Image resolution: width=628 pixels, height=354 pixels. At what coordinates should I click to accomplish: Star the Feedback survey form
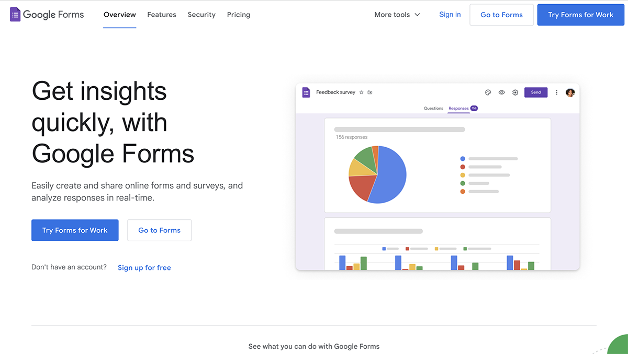click(361, 92)
